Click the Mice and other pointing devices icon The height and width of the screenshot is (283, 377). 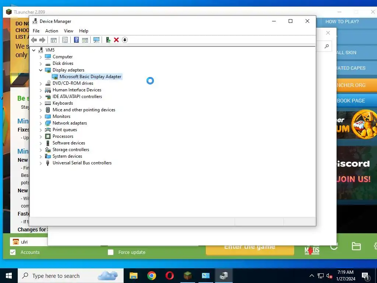pyautogui.click(x=48, y=110)
